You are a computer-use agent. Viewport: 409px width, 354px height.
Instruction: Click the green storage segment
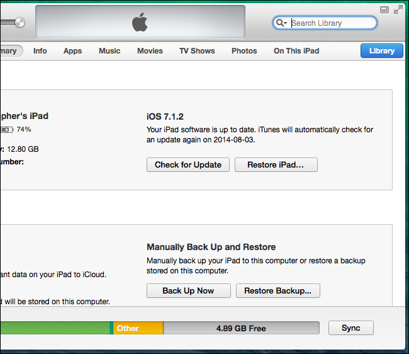click(x=55, y=328)
